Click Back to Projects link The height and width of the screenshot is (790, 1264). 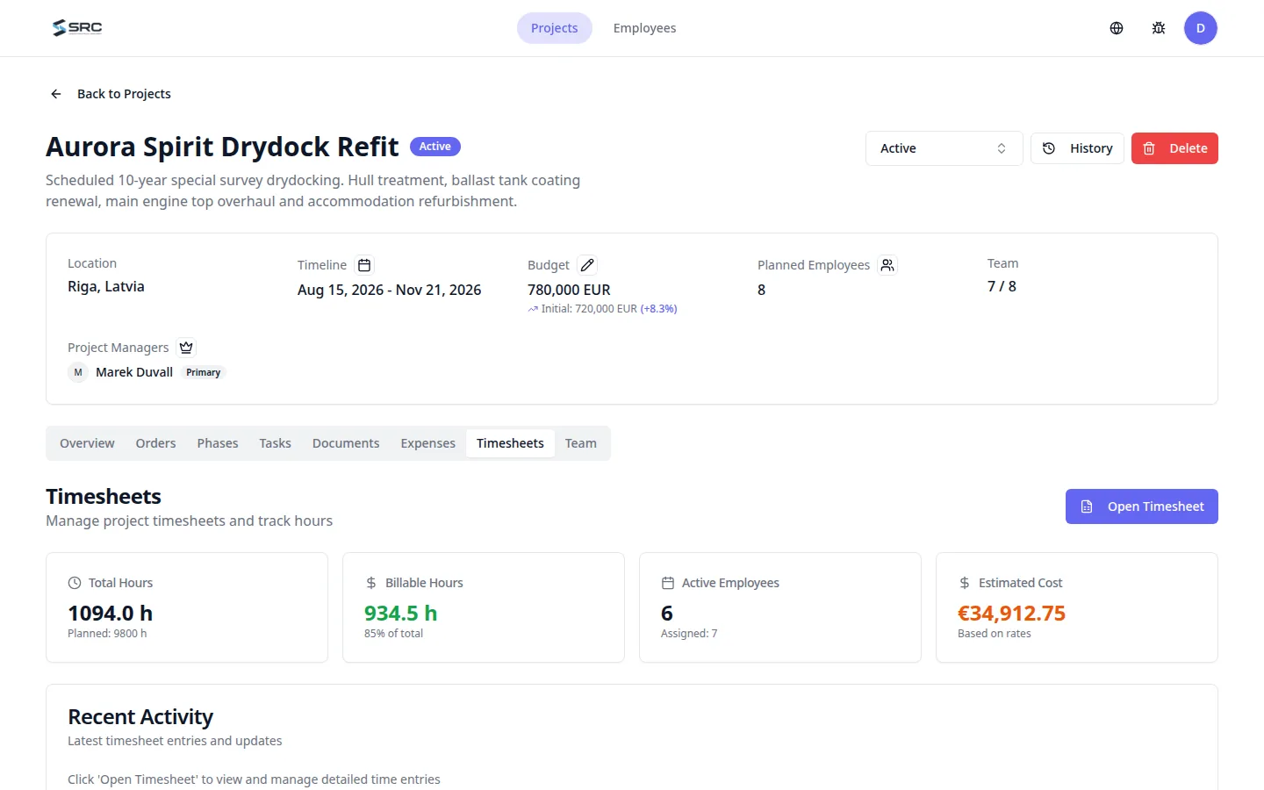click(124, 94)
